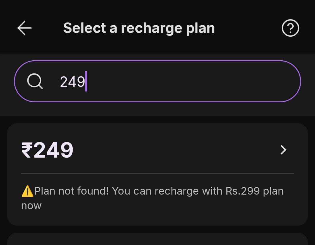This screenshot has height=245, width=315.
Task: Click the rupee symbol before 249
Action: click(x=27, y=150)
